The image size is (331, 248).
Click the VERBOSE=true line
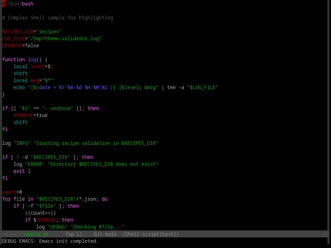31,115
